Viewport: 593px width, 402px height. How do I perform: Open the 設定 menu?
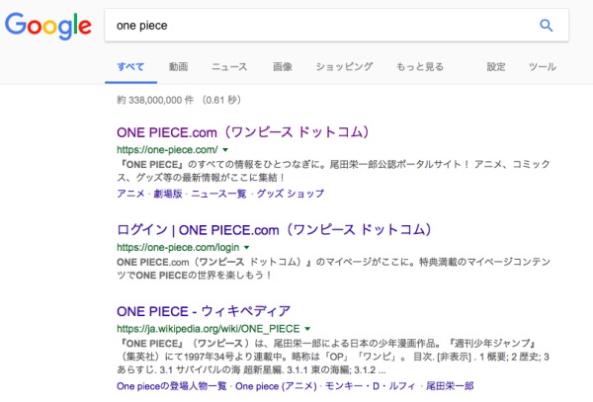(496, 67)
